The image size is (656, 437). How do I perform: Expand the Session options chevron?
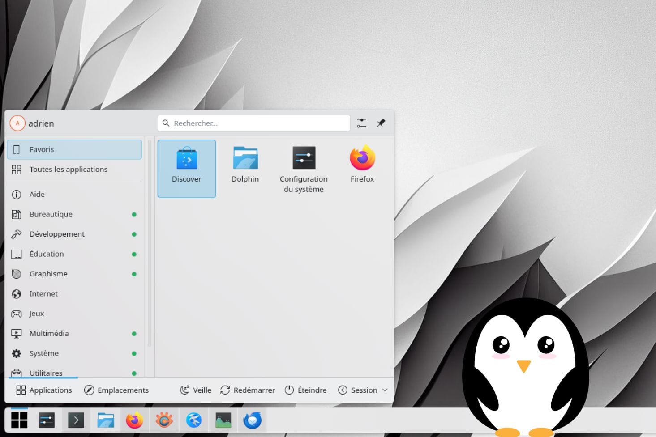(x=385, y=390)
